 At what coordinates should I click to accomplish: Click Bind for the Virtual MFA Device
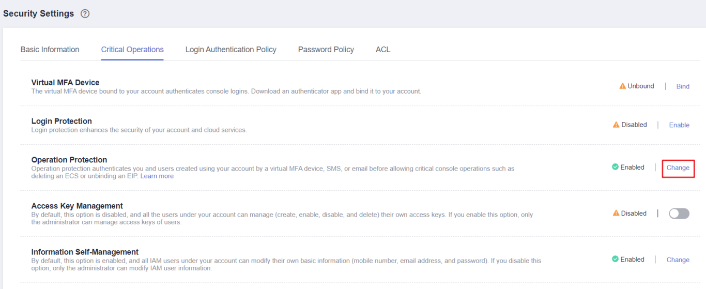683,86
